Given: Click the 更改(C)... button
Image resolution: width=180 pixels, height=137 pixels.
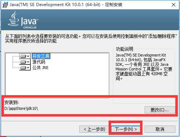Looking at the screenshot, I should [160, 110].
